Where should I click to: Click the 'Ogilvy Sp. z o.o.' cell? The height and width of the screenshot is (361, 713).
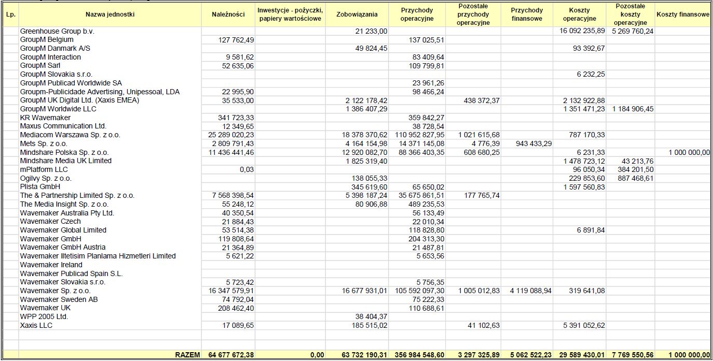pyautogui.click(x=46, y=178)
